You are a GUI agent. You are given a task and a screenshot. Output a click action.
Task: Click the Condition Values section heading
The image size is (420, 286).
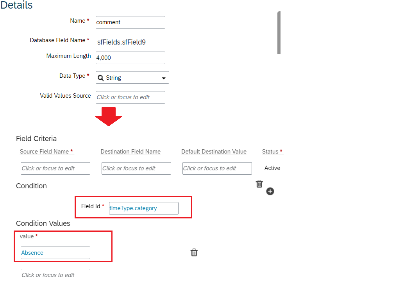(x=43, y=223)
